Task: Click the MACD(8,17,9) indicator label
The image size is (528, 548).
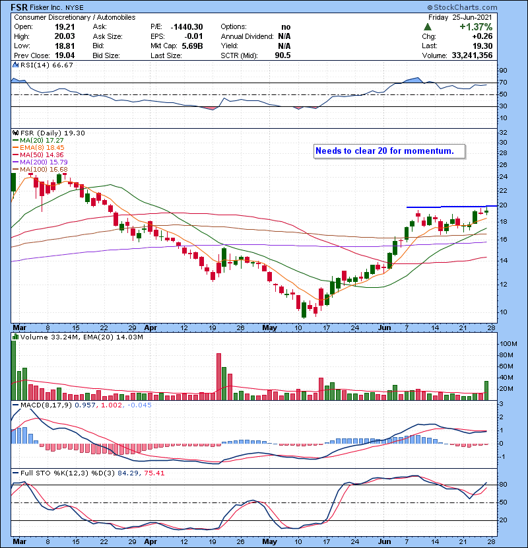Action: pos(46,405)
